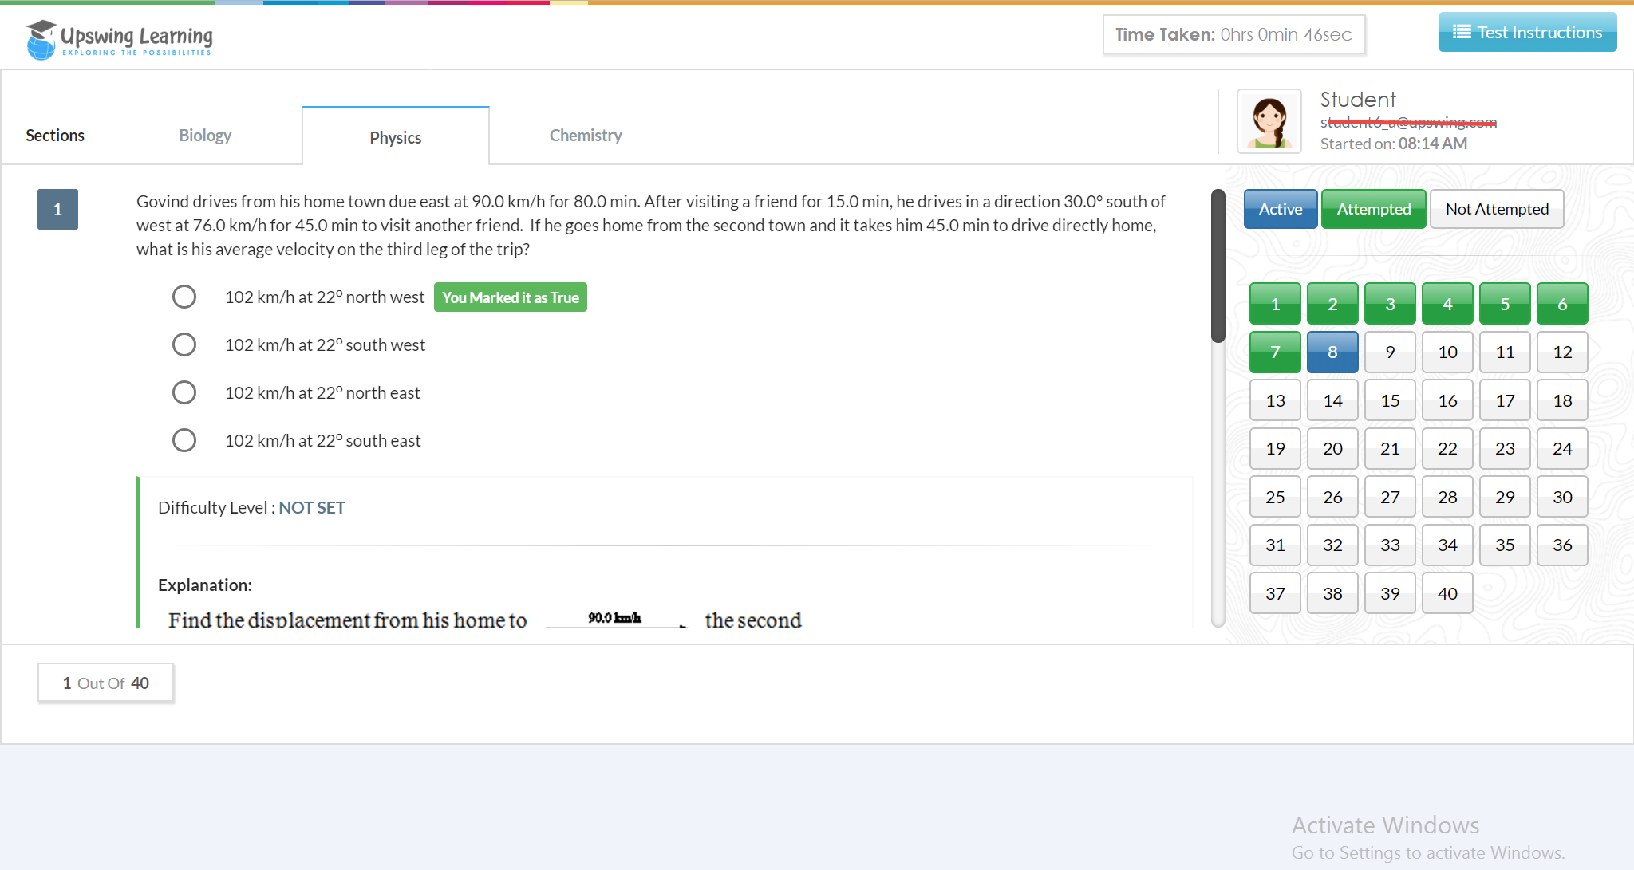
Task: Click the student avatar picture
Action: [x=1269, y=121]
